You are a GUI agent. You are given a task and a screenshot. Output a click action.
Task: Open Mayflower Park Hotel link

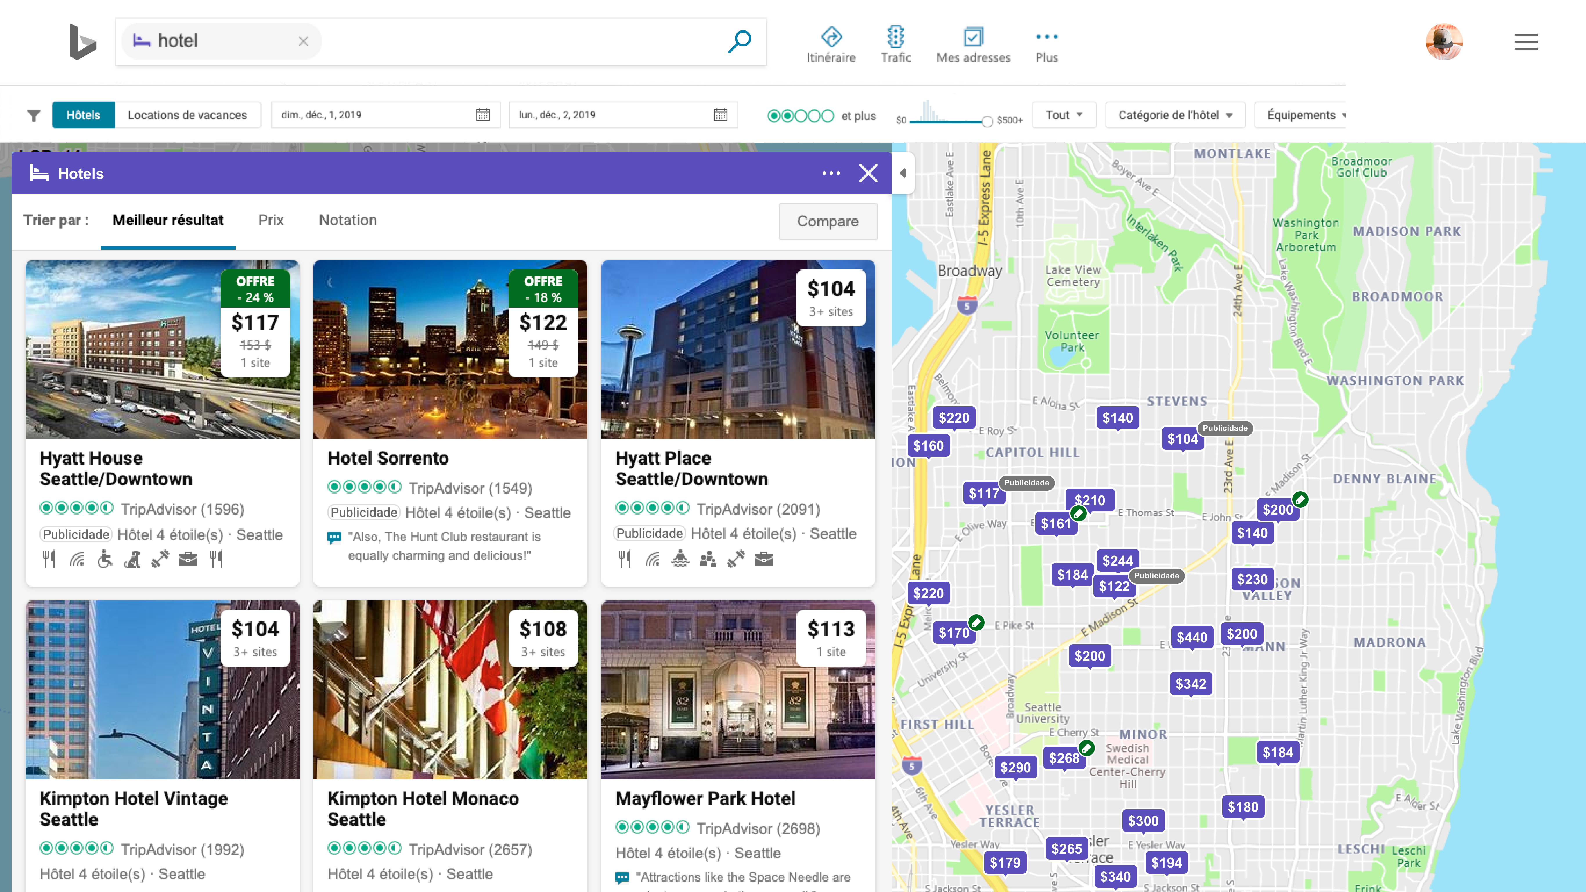coord(705,799)
